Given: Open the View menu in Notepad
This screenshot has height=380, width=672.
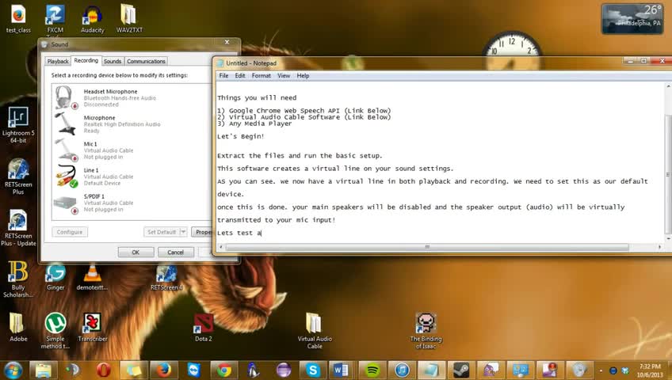Looking at the screenshot, I should (283, 76).
